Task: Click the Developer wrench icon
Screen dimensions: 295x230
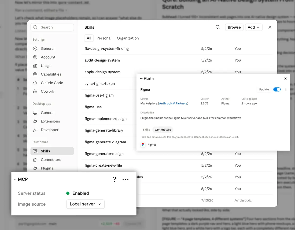Action: (x=35, y=130)
